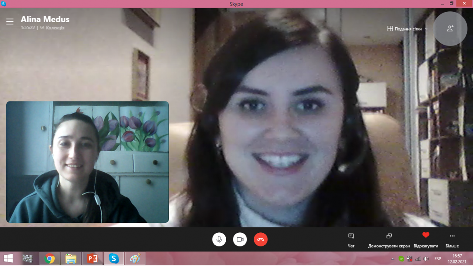Open the Windows Start button

click(8, 258)
